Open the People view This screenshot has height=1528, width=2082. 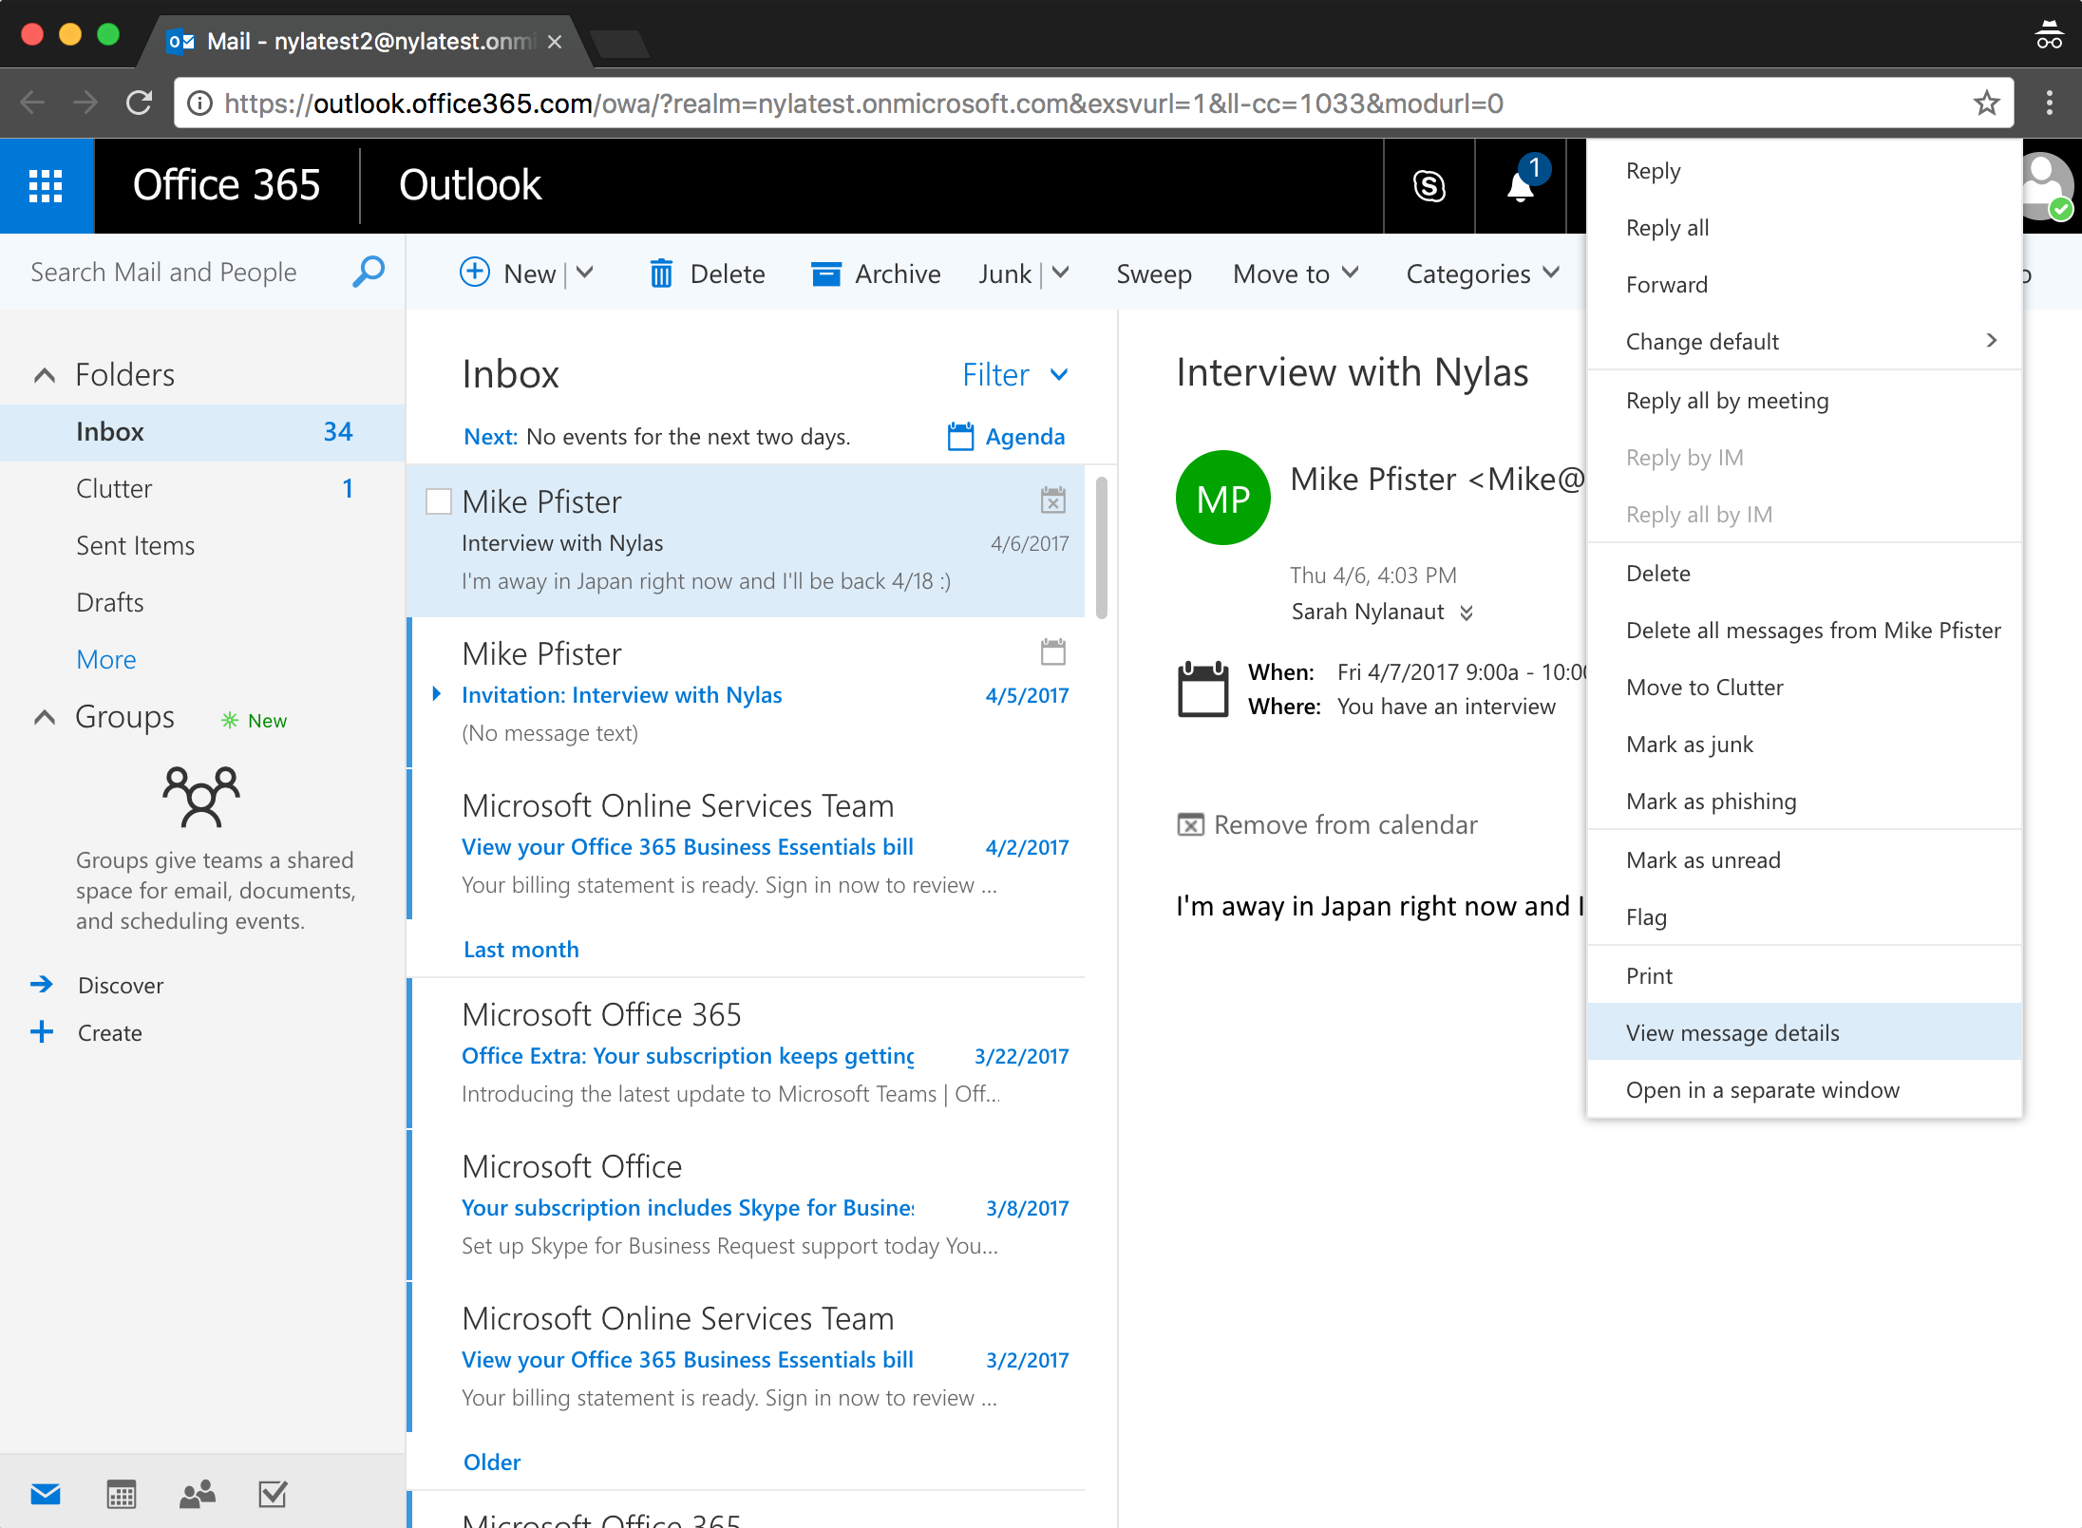click(195, 1493)
